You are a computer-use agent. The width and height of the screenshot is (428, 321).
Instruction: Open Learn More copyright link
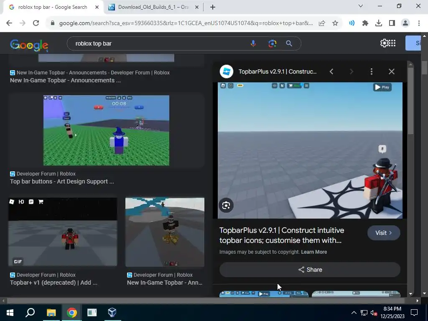click(x=314, y=252)
